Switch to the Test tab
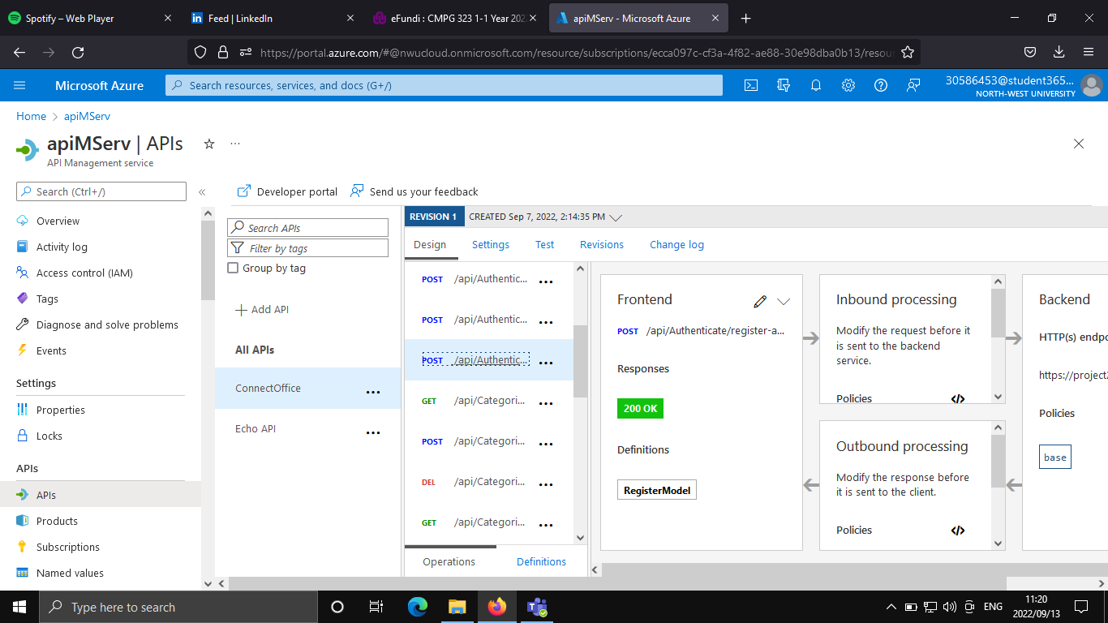This screenshot has width=1108, height=623. [544, 244]
